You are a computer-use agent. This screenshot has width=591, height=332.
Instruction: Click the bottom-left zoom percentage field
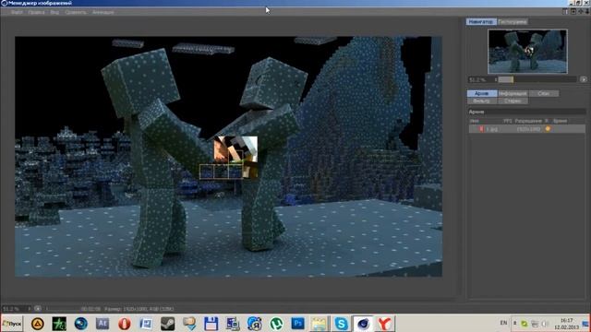tap(15, 309)
